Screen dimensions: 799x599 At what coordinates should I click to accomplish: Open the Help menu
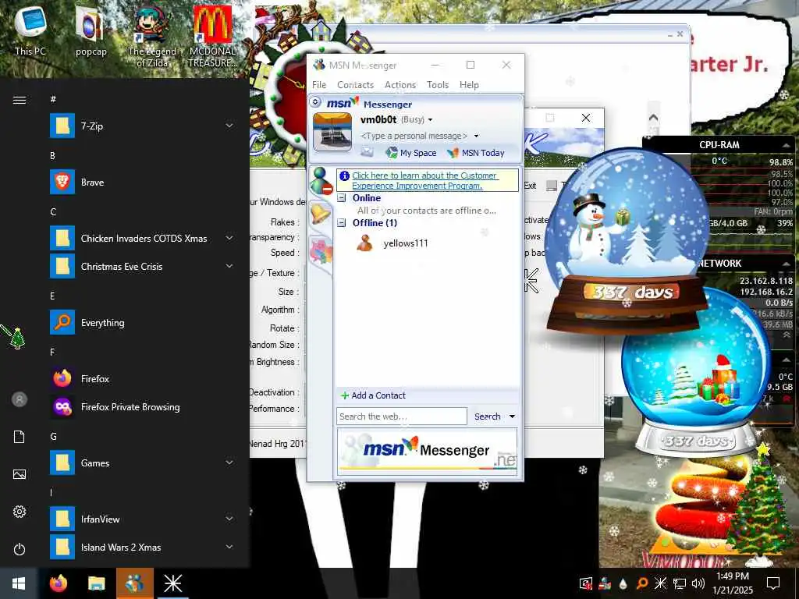coord(469,84)
